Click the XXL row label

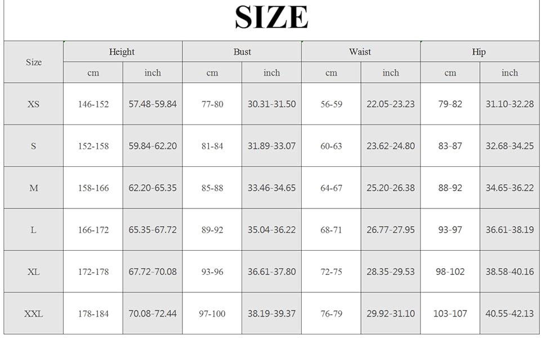click(x=34, y=314)
